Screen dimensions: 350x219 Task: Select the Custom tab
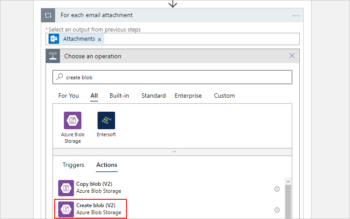point(224,95)
